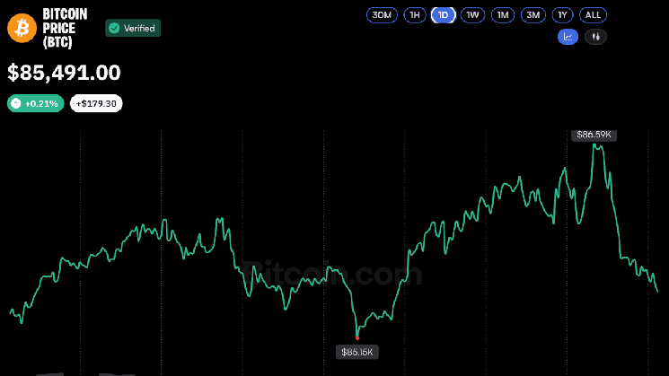Switch to line chart view icon
669x376 pixels.
coord(568,37)
